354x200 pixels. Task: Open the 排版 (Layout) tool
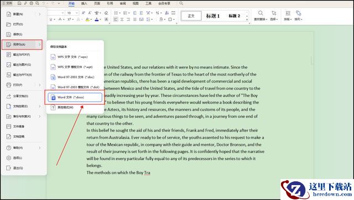click(288, 16)
